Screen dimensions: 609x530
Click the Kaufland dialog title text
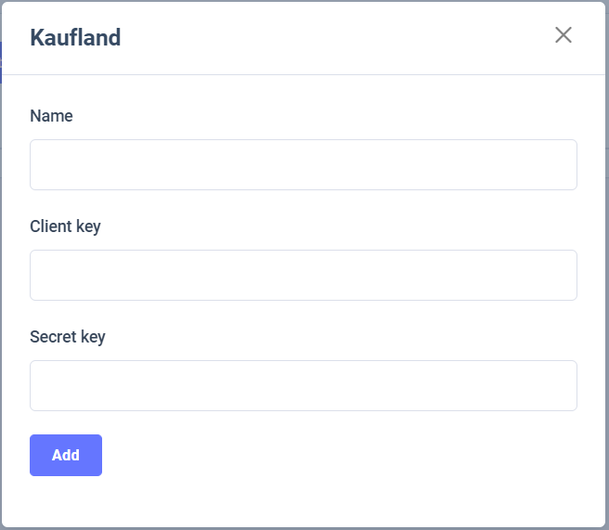pyautogui.click(x=75, y=38)
